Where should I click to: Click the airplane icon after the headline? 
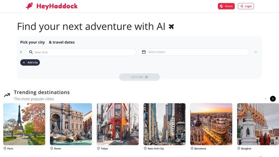[x=171, y=27]
